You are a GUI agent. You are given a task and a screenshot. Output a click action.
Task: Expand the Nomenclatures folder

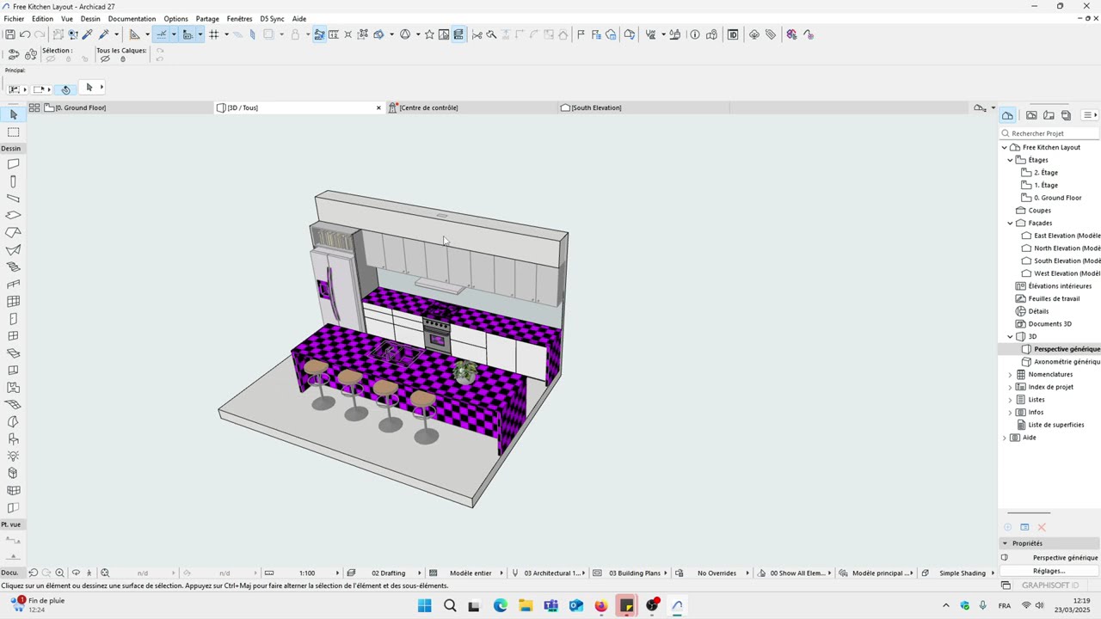tap(1011, 375)
